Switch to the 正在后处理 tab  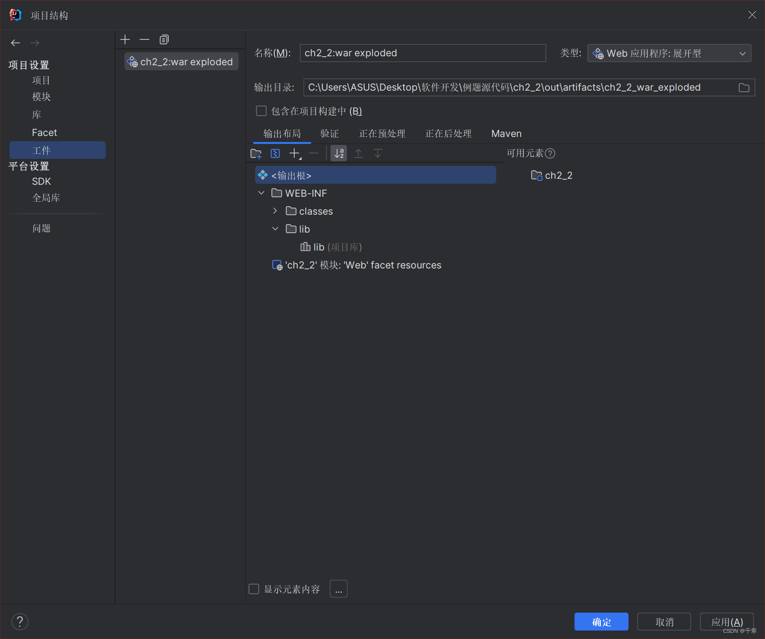tap(448, 133)
